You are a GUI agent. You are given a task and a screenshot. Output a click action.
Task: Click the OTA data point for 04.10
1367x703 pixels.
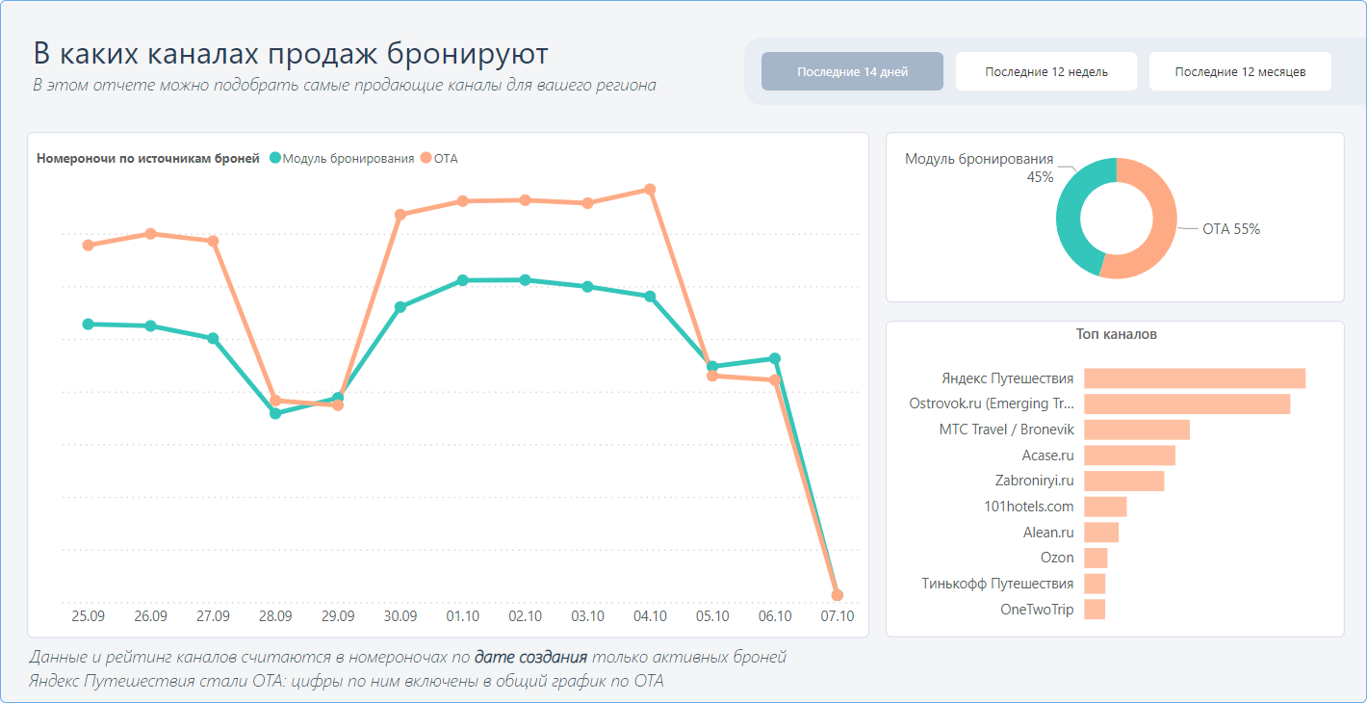(650, 190)
